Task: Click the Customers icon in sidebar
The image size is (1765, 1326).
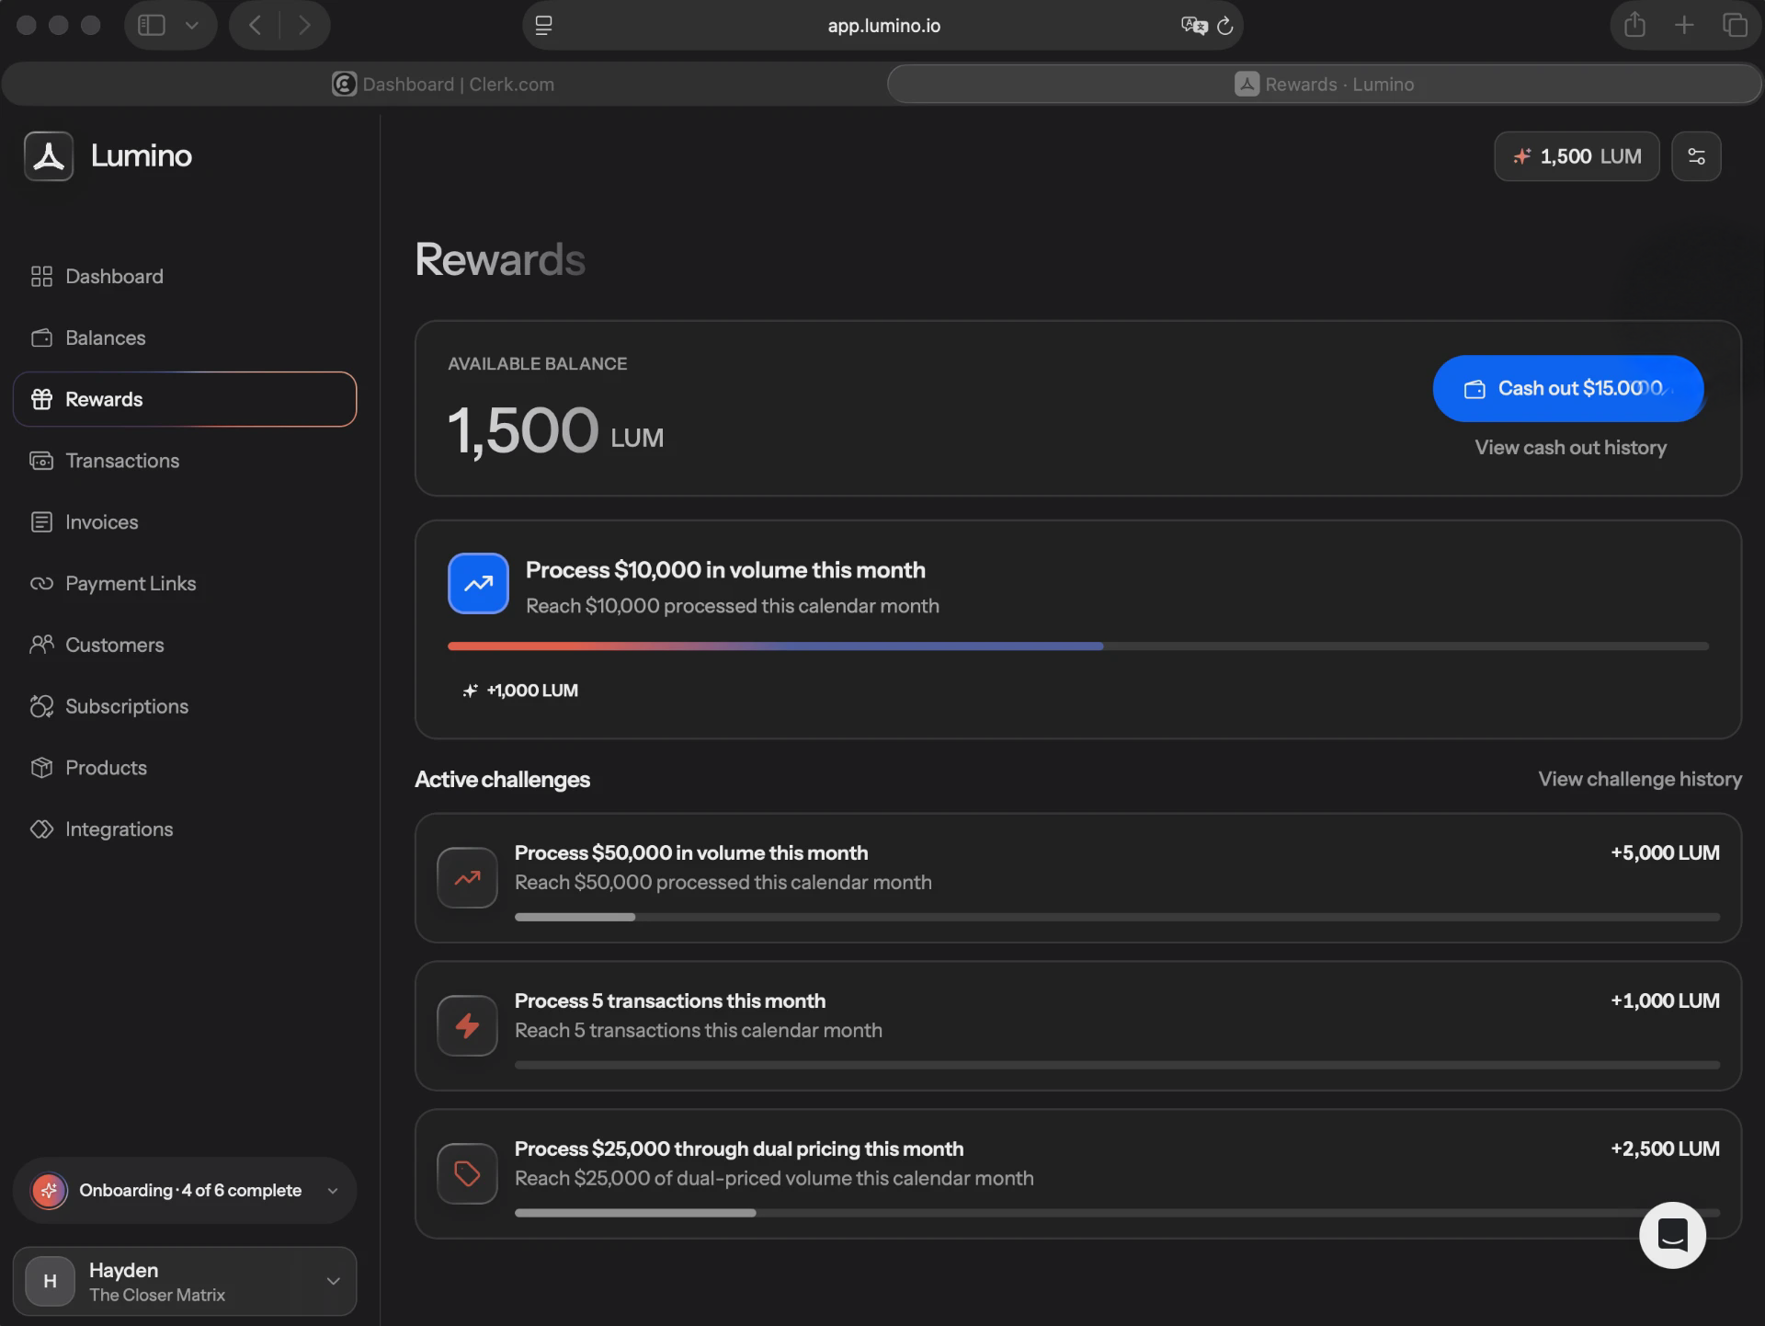Action: click(41, 645)
